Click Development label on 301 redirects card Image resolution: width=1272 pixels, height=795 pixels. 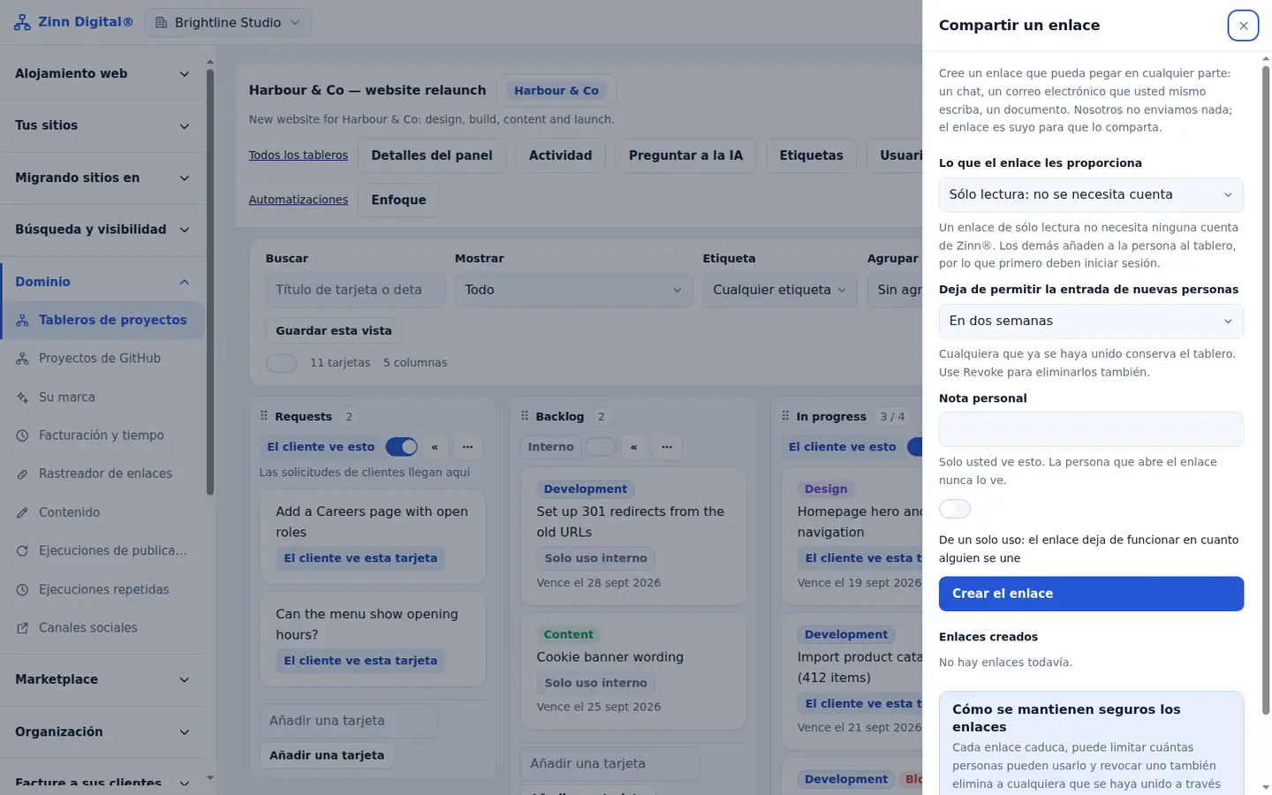[x=585, y=489]
